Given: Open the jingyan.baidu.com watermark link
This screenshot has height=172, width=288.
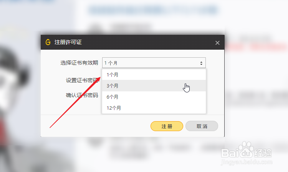Looking at the screenshot, I should pyautogui.click(x=247, y=162).
